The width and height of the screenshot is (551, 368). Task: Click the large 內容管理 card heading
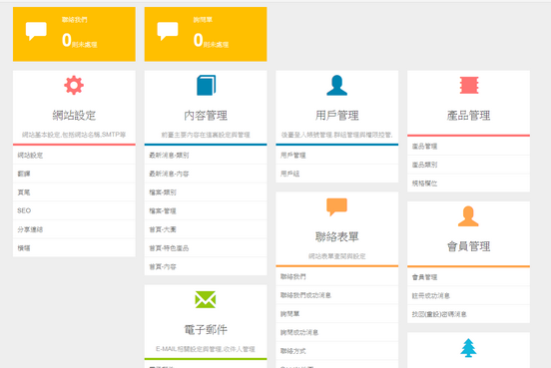[x=206, y=115]
